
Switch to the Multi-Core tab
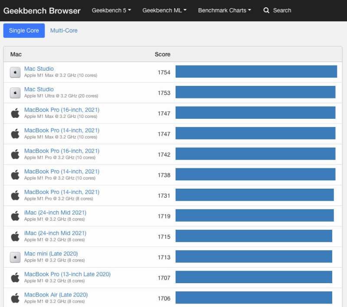point(64,30)
